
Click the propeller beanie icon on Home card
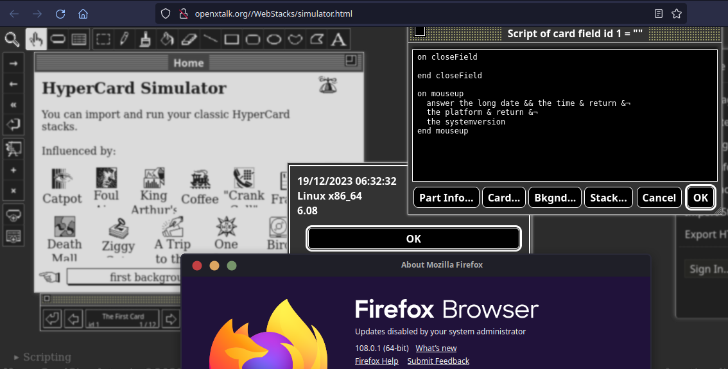pyautogui.click(x=328, y=85)
